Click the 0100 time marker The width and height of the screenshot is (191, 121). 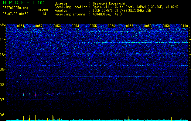point(184,26)
